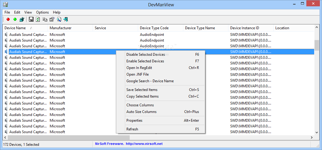Choose Google Search - Device Name
The height and width of the screenshot is (150, 322).
tap(161, 81)
